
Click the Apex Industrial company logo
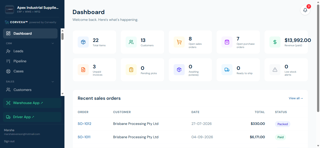click(x=10, y=10)
